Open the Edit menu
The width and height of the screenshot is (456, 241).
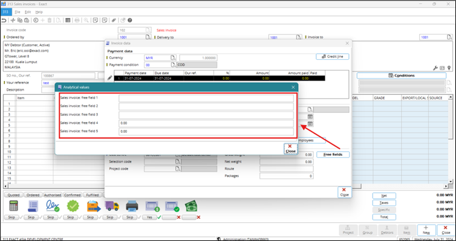(x=28, y=12)
